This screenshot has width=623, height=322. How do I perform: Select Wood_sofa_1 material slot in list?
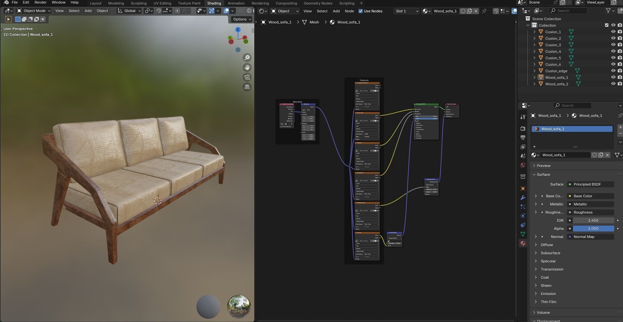(x=572, y=129)
